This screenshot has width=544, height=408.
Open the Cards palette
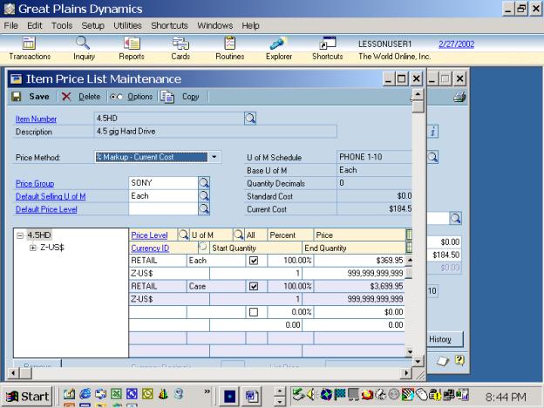(x=180, y=49)
